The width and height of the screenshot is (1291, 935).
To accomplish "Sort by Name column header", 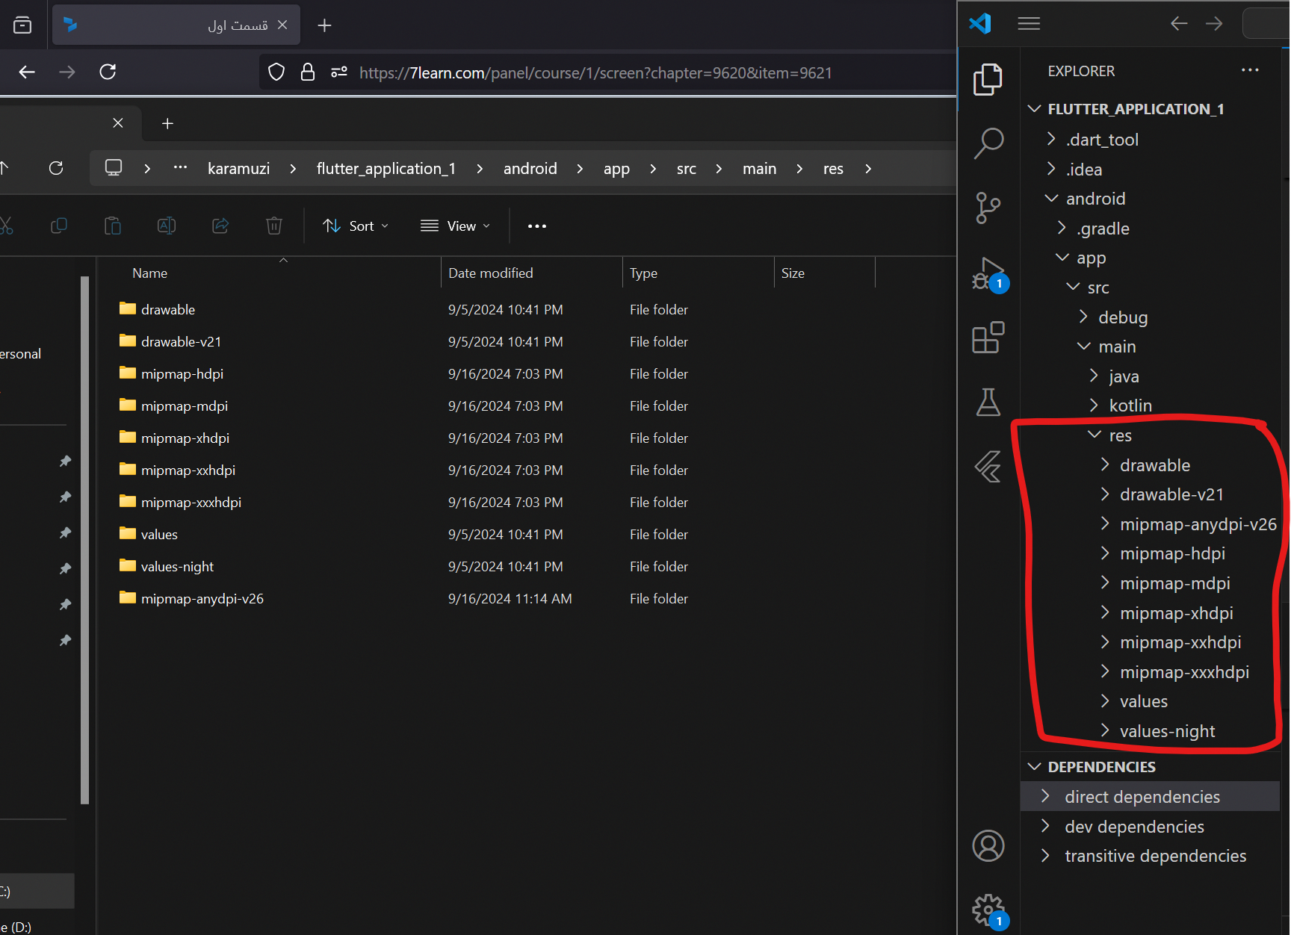I will point(149,273).
